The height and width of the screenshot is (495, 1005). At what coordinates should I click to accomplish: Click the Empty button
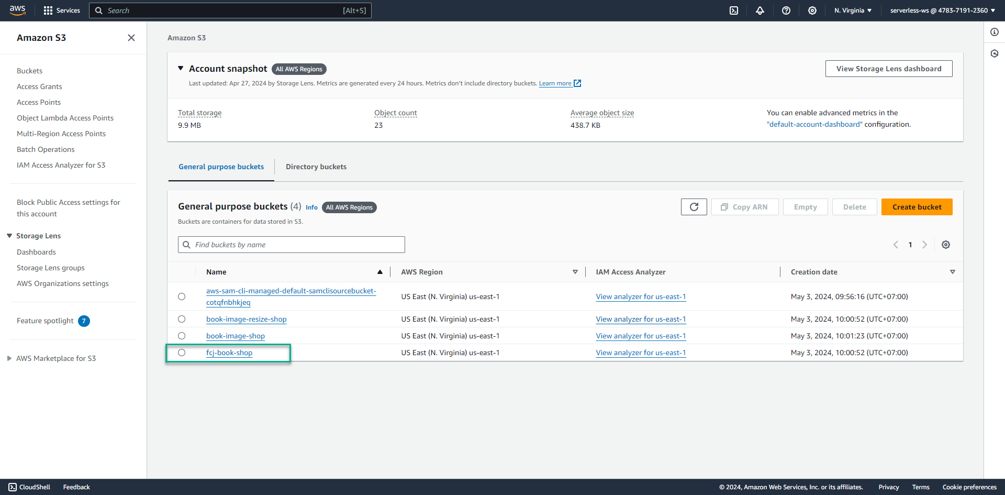click(806, 207)
